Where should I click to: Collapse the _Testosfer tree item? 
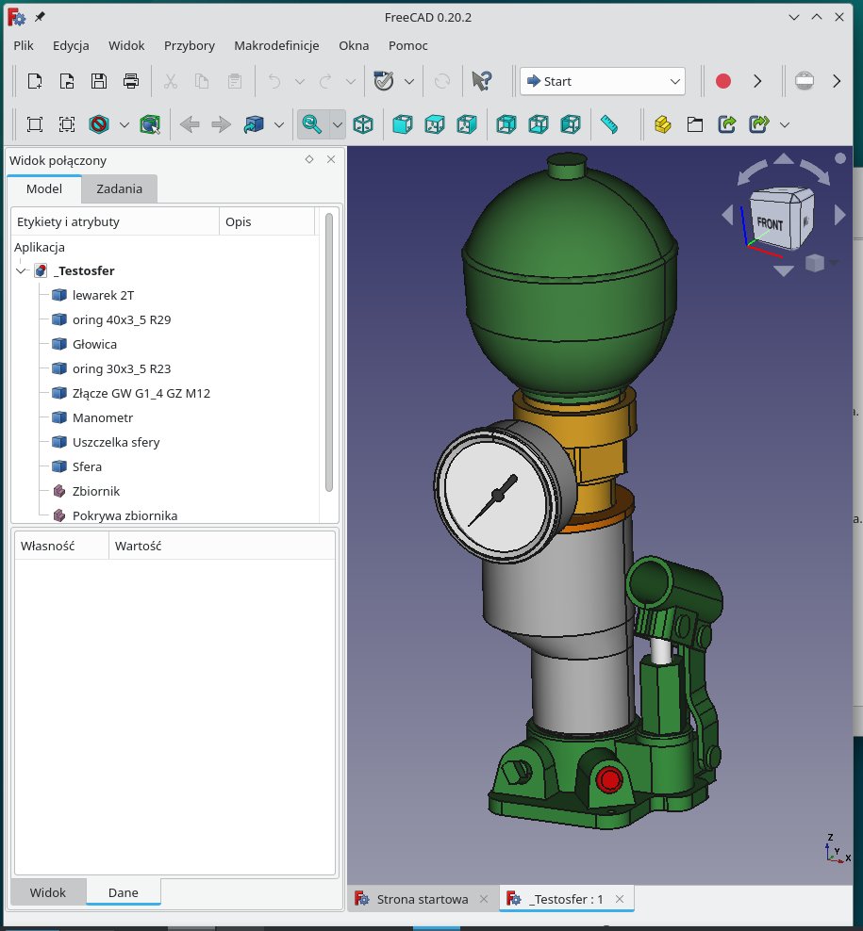coord(21,270)
